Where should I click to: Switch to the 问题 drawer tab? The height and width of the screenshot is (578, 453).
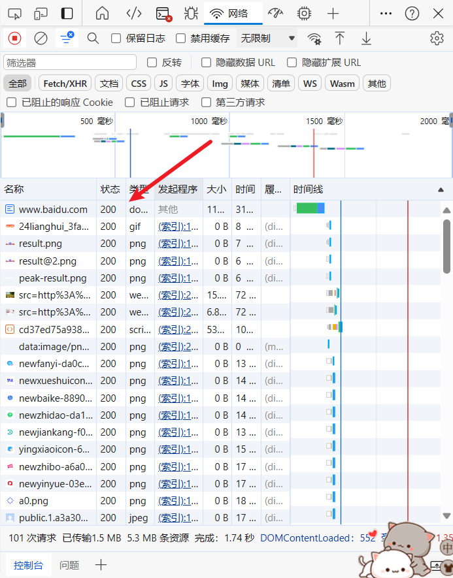click(69, 565)
